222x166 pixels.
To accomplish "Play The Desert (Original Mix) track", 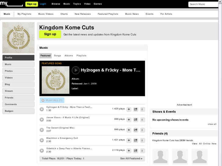I will [42, 130].
